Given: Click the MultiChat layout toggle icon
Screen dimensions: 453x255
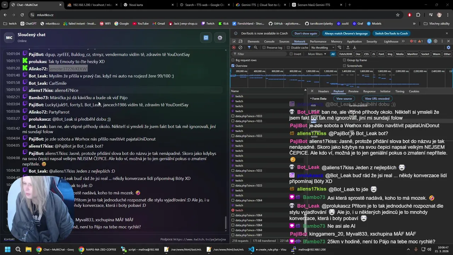Looking at the screenshot, I should point(206,38).
